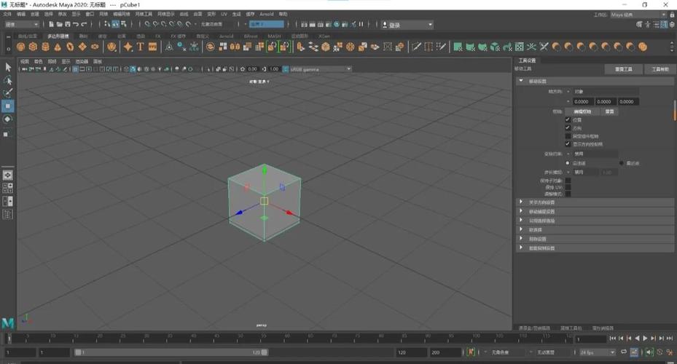Select the Move tool in the left toolbox
Screen dimensions: 677x364
coord(8,106)
